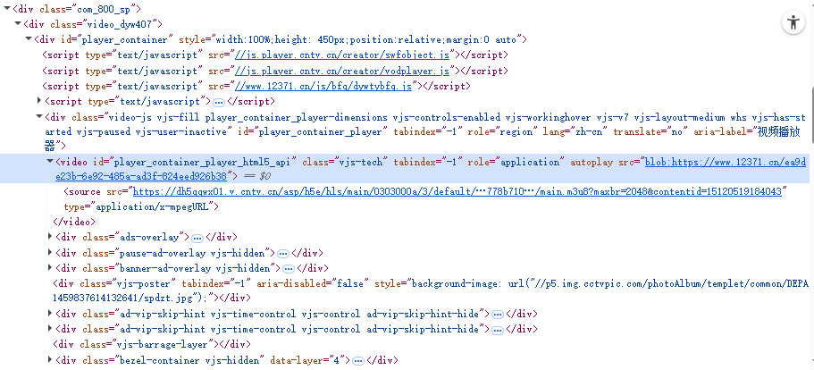814x370 pixels.
Task: Collapse the video-js vjs-fill div node
Action: click(x=39, y=117)
